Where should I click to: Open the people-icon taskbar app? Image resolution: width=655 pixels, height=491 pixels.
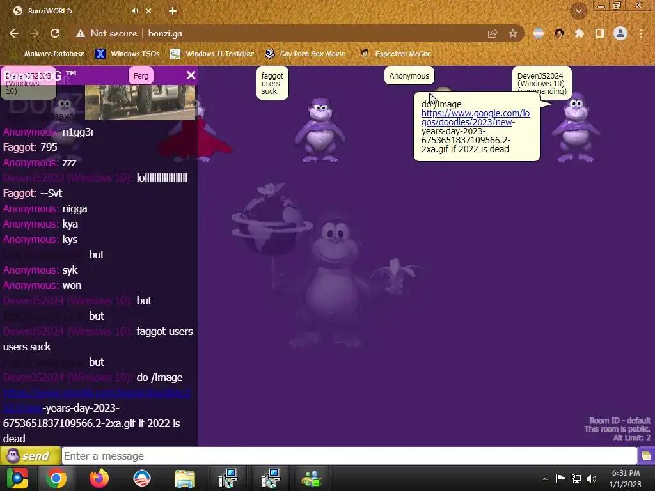pos(312,479)
